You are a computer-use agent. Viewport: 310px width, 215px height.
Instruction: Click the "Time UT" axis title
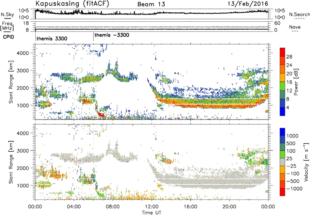click(x=152, y=213)
